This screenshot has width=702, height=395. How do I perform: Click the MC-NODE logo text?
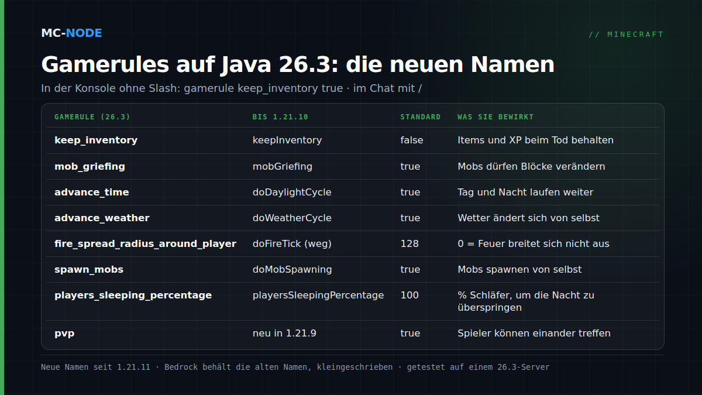point(71,33)
